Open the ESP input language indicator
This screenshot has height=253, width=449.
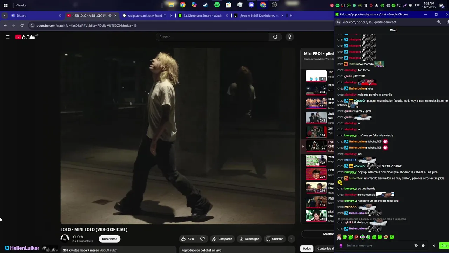pos(417,5)
